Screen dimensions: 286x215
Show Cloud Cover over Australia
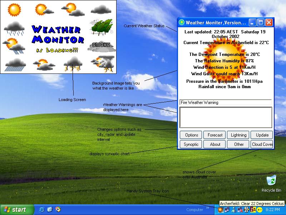[262, 144]
